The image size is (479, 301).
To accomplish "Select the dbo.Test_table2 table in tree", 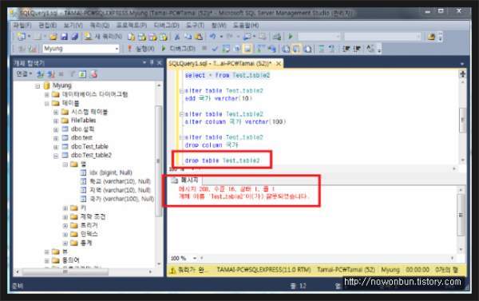I will (91, 155).
